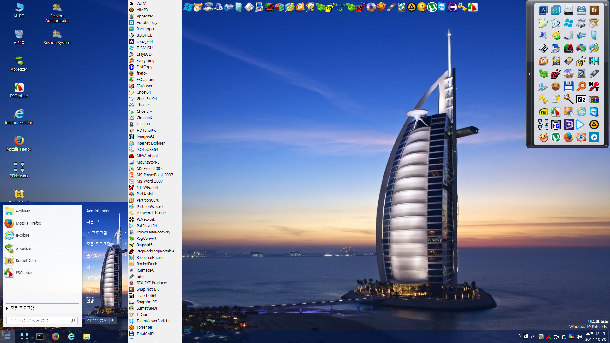Open PartitionGuru orange G icon in top launcher bar
This screenshot has height=343, width=610.
pos(300,7)
